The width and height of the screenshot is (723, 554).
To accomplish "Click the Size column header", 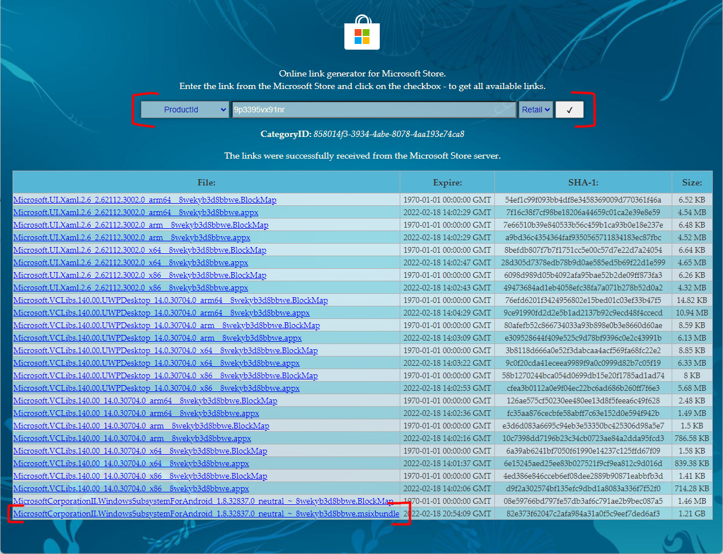I will tap(692, 183).
